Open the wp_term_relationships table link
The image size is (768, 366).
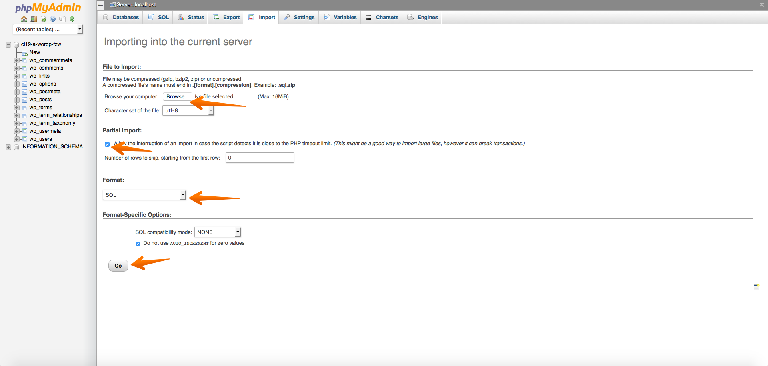(x=56, y=115)
